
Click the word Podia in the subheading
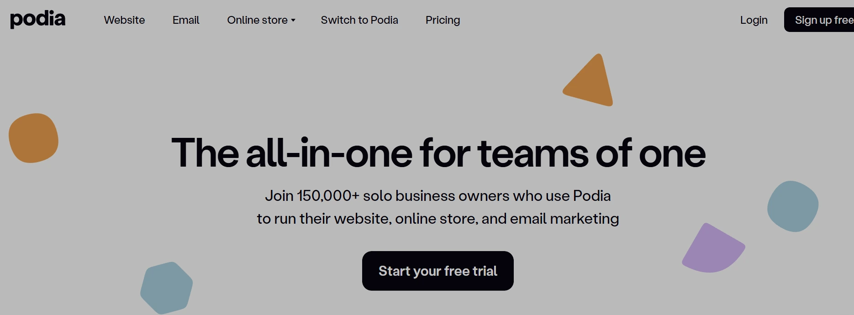click(x=592, y=196)
